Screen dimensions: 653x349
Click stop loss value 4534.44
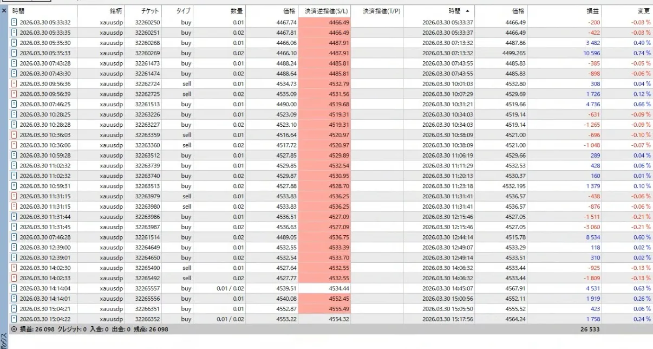coord(339,288)
